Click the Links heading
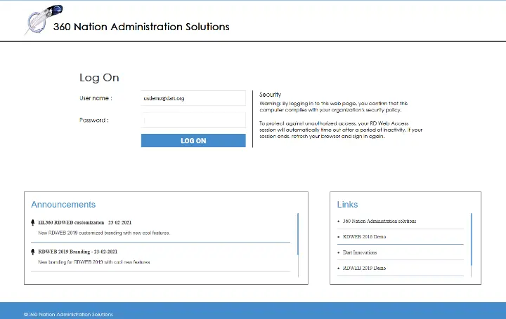This screenshot has width=506, height=319. coord(347,205)
